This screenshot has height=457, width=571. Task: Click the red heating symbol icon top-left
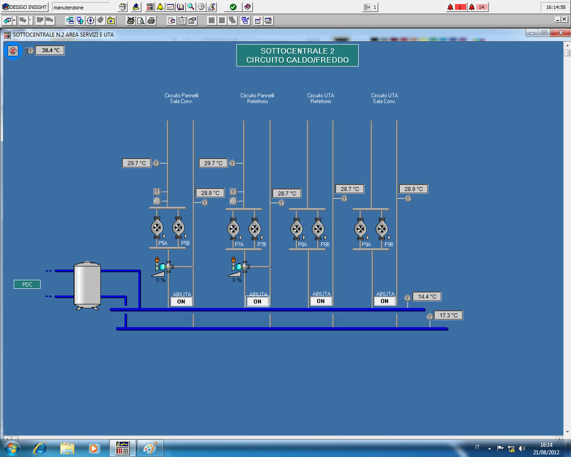pos(12,51)
